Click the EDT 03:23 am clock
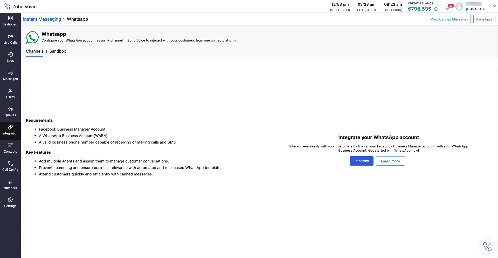Viewport: 498px width, 258px height. tap(366, 7)
